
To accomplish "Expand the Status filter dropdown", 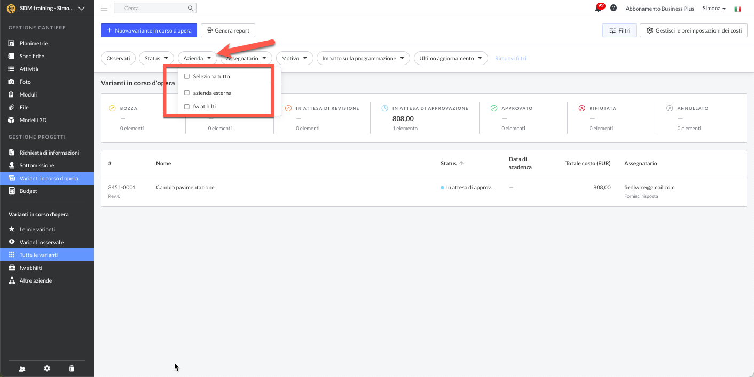I will pyautogui.click(x=156, y=58).
